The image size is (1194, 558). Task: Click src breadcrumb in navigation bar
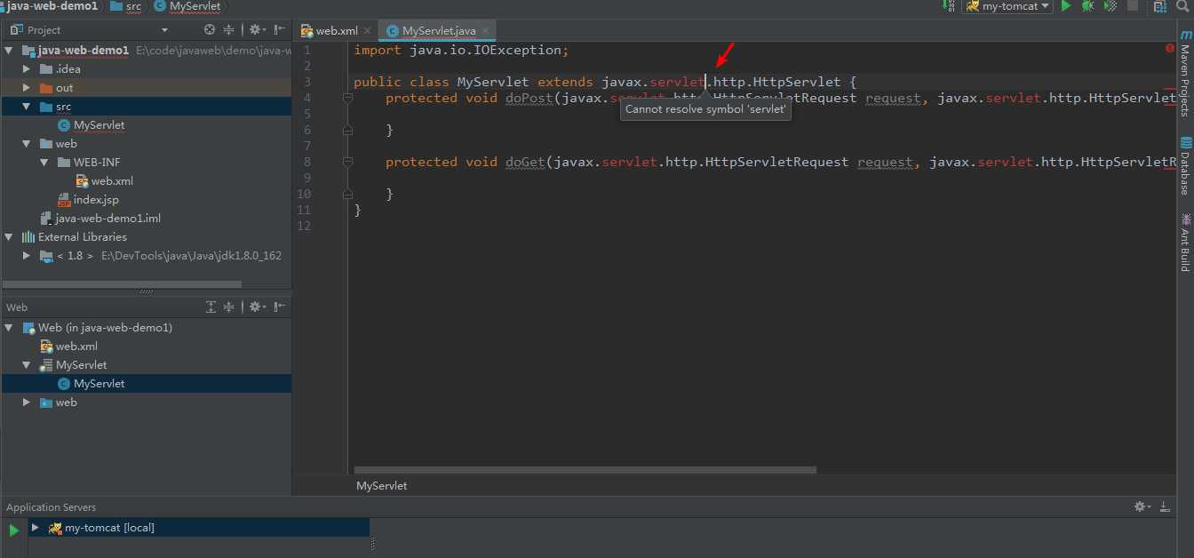(x=125, y=6)
